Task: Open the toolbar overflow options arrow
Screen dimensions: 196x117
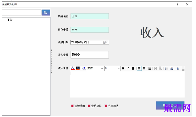Action: click(x=183, y=70)
